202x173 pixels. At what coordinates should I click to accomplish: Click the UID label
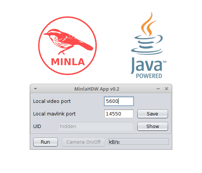click(x=37, y=127)
